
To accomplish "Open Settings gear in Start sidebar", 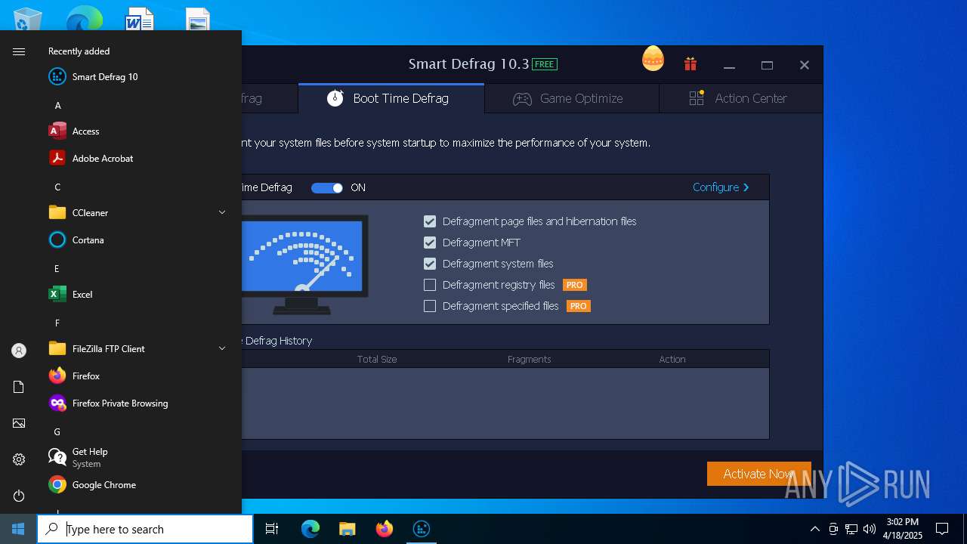I will click(19, 459).
